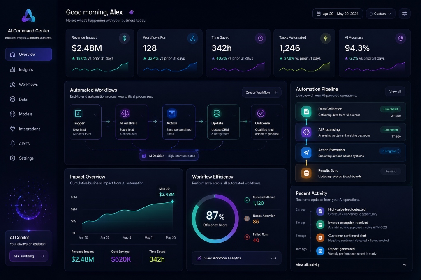Click View all in Automation Pipeline
The image size is (421, 280).
(x=395, y=92)
